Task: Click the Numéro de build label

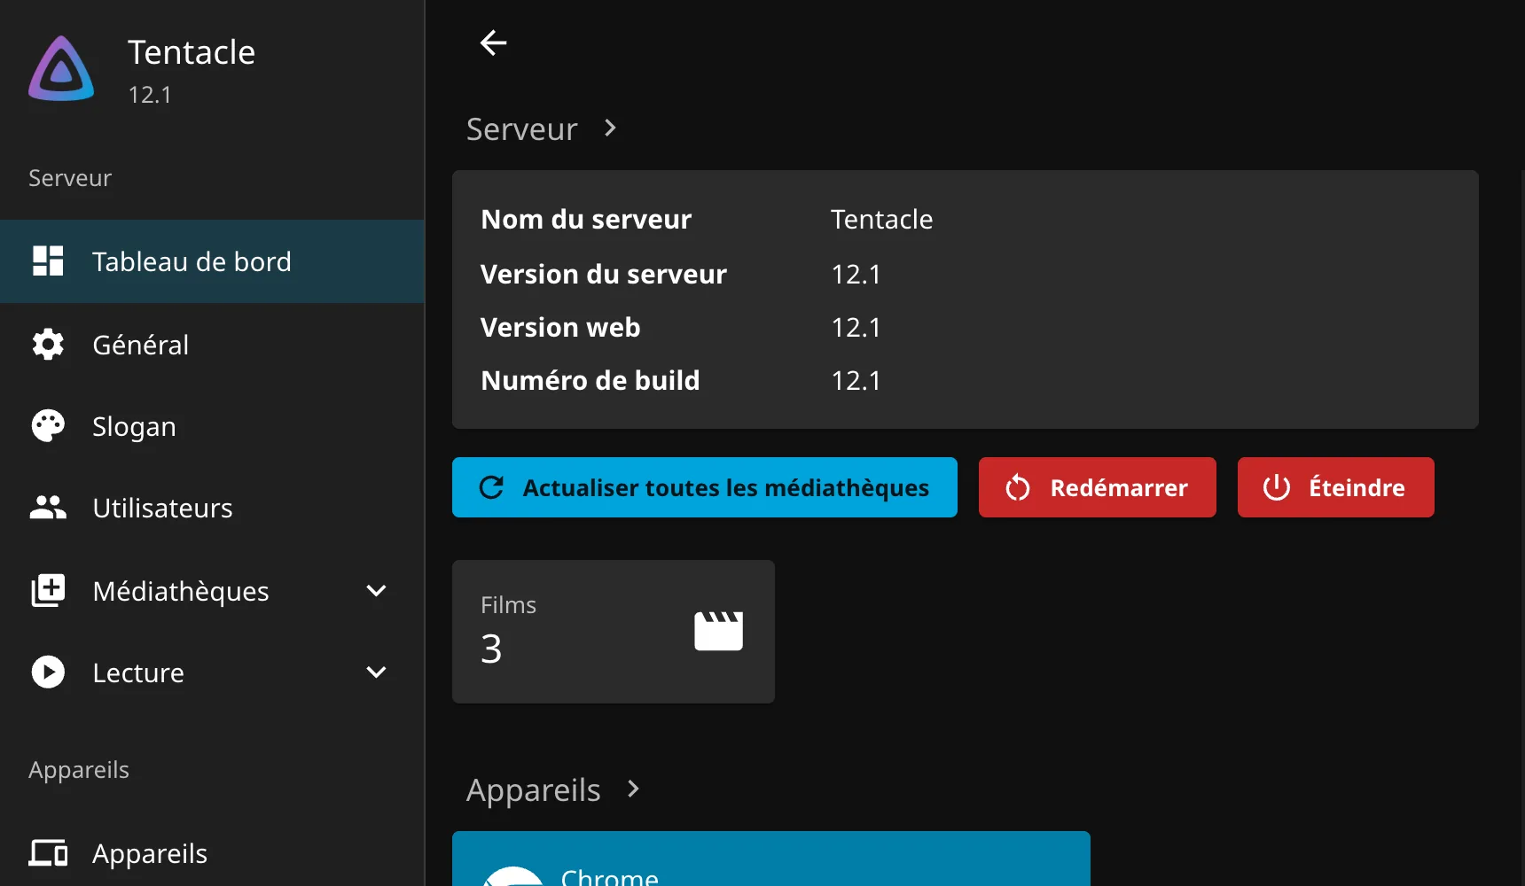Action: click(590, 380)
